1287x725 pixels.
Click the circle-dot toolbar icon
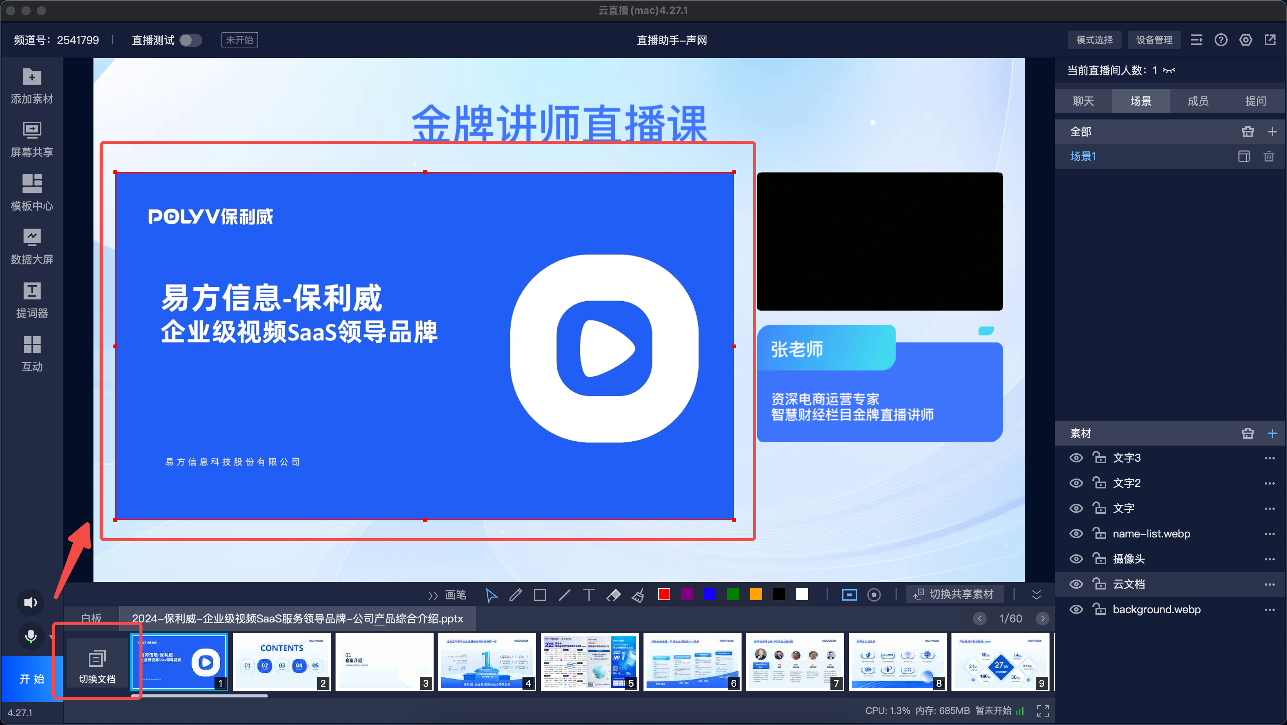coord(874,595)
